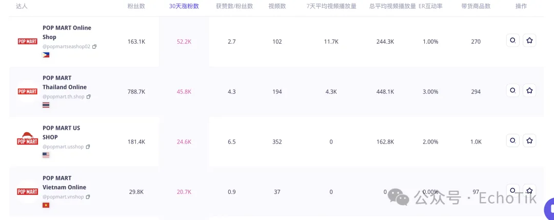Sort by 总平均视频播放量 column header
The width and height of the screenshot is (554, 220).
pos(392,6)
